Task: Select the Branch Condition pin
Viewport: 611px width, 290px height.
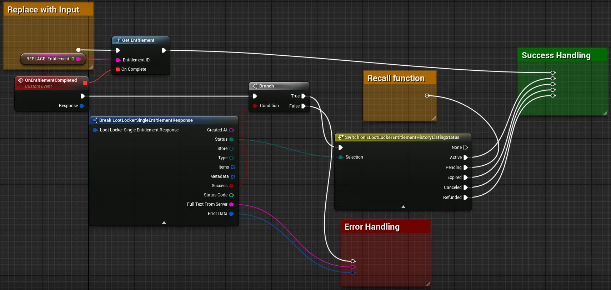Action: 255,106
